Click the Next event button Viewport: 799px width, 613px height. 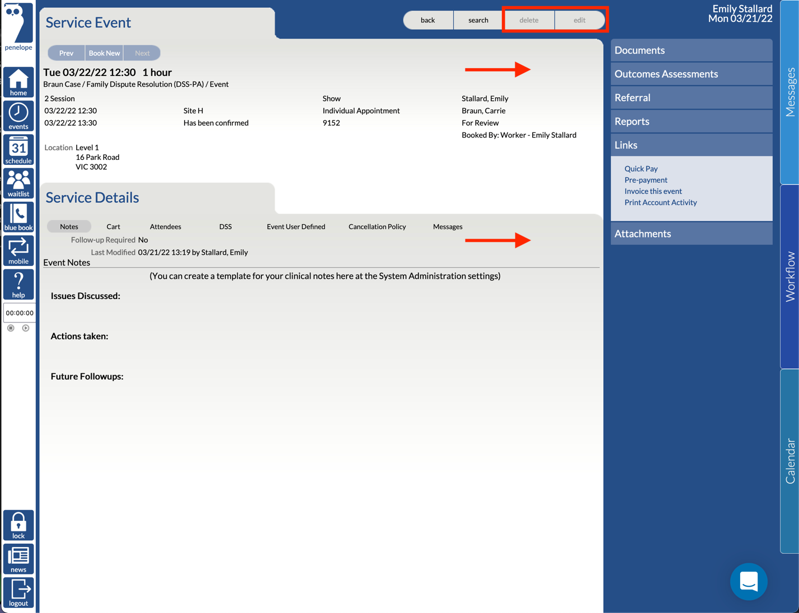[142, 53]
